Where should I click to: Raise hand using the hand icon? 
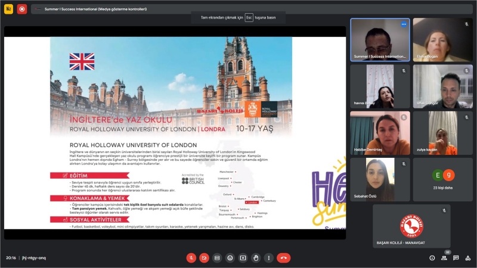click(256, 258)
